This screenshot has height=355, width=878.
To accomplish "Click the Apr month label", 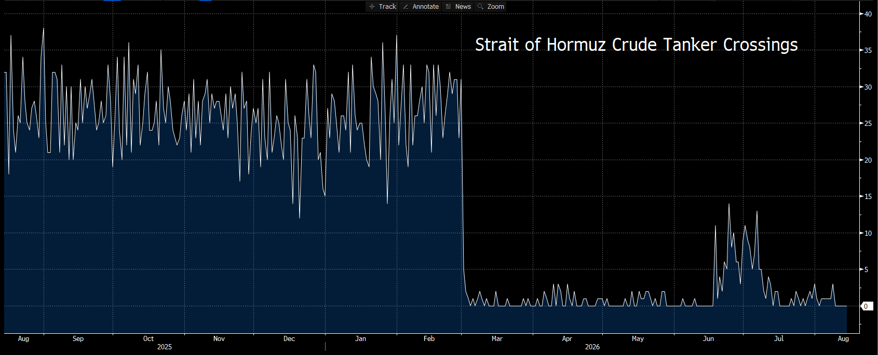I will click(567, 338).
